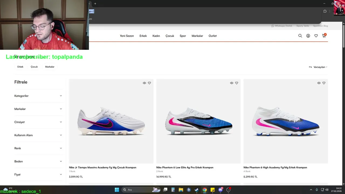The width and height of the screenshot is (345, 194).
Task: Open the Çocuk navigation menu
Action: [x=170, y=36]
